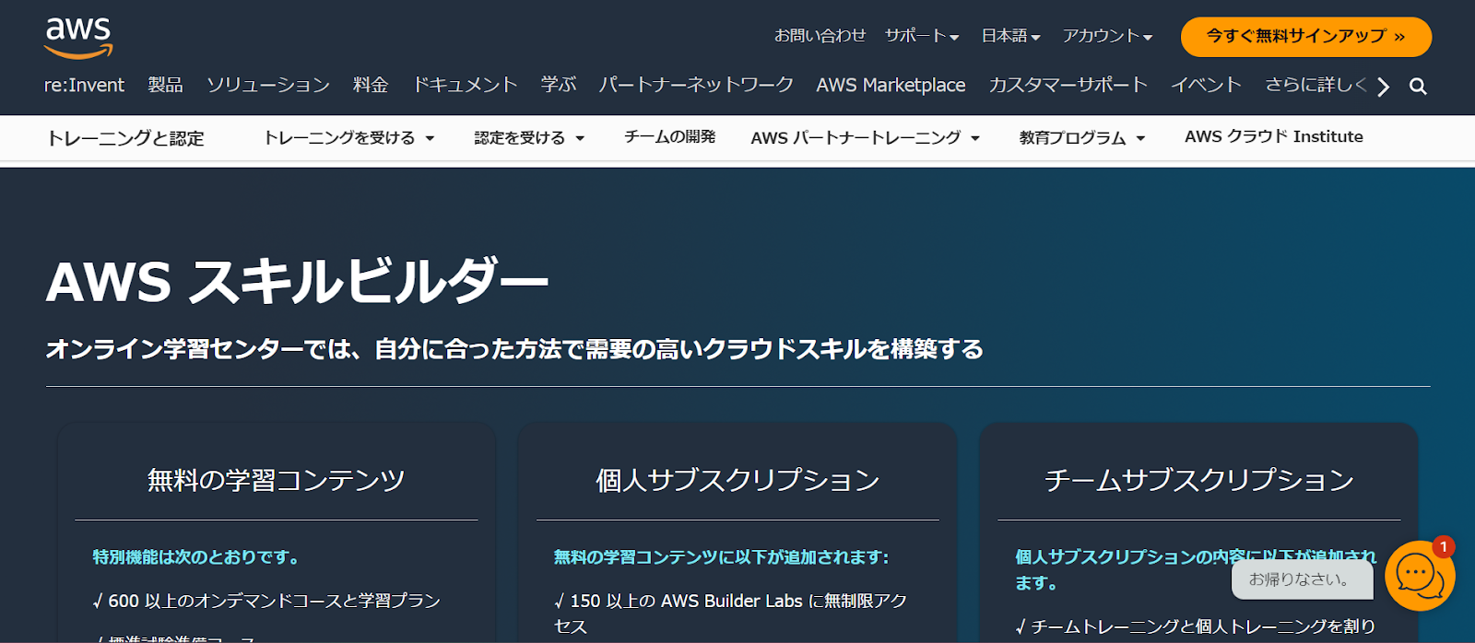
Task: Click チームトレーニングと個人トレーニング line
Action: tap(1196, 626)
